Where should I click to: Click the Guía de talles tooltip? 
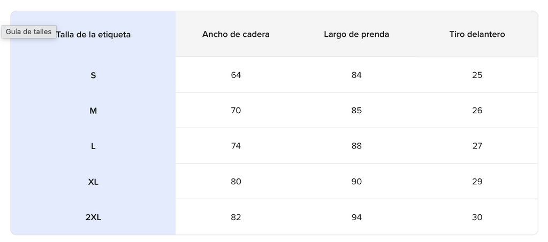click(x=29, y=32)
